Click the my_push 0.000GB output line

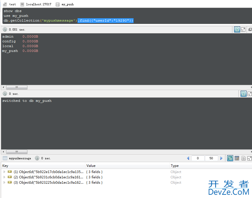20,51
